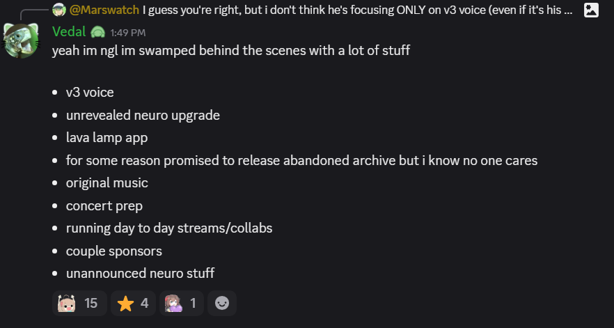Screen dimensions: 614x328
Task: Open the @Marswatch mention
Action: 104,10
